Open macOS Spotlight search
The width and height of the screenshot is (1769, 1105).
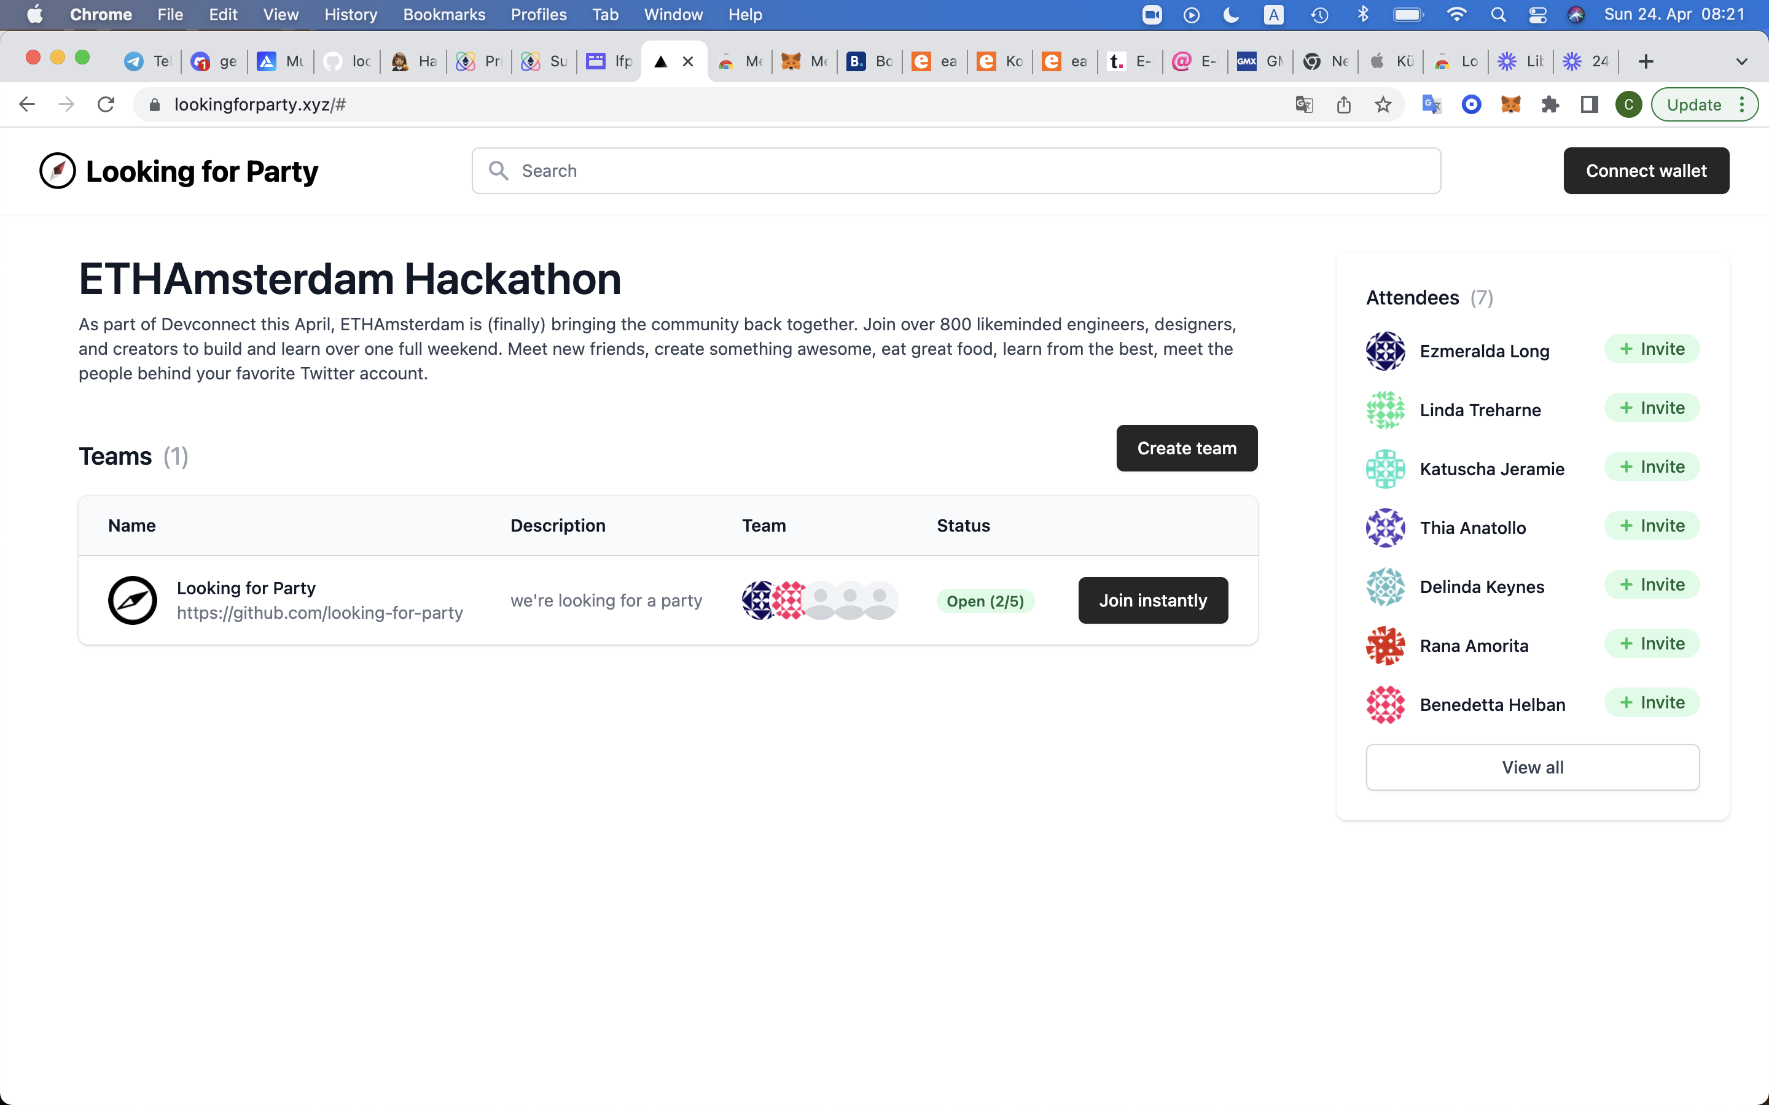point(1498,15)
